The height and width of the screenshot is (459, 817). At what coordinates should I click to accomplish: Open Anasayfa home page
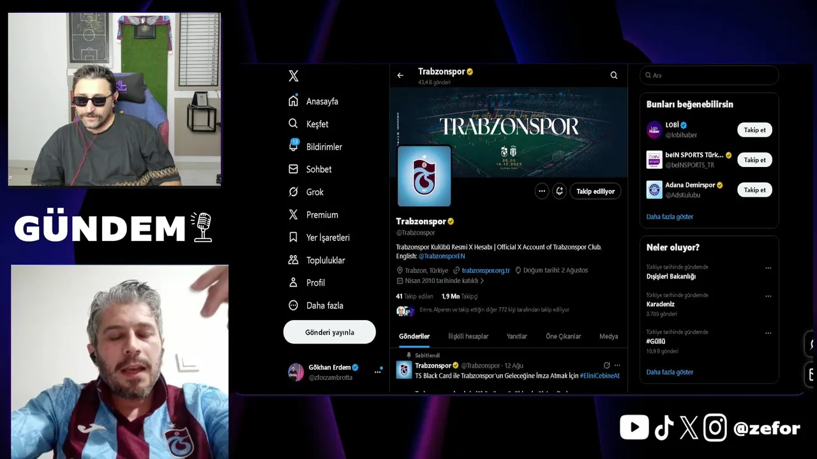click(313, 101)
